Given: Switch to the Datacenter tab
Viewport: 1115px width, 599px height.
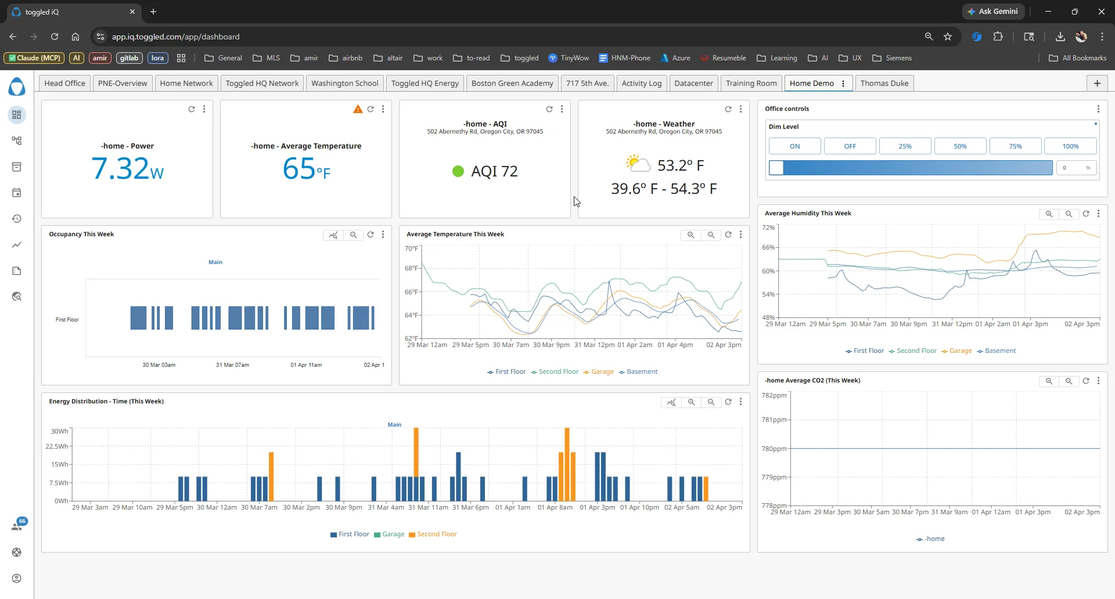Looking at the screenshot, I should [x=693, y=84].
